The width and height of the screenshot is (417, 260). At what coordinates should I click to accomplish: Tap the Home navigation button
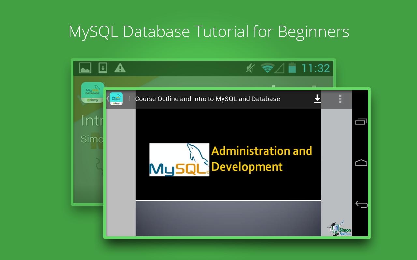coord(361,162)
